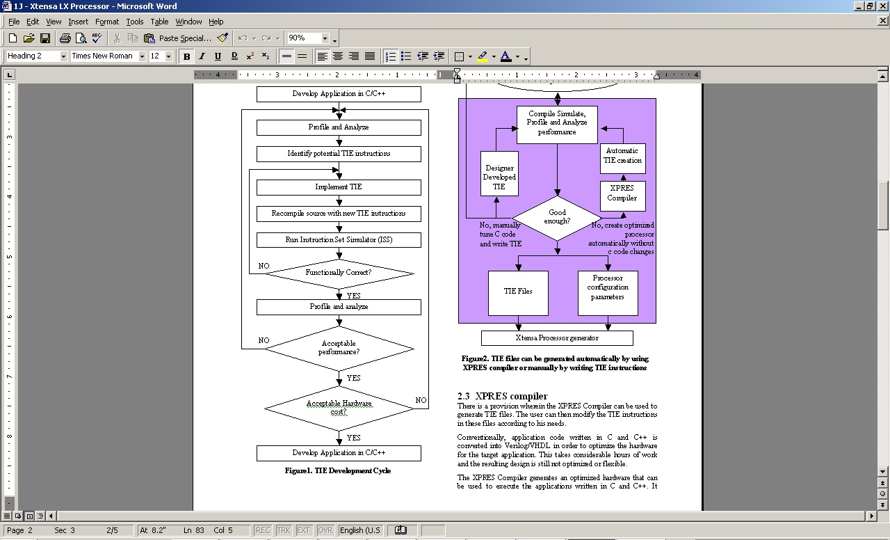890x540 pixels.
Task: Expand the redo history dropdown arrow
Action: (278, 38)
